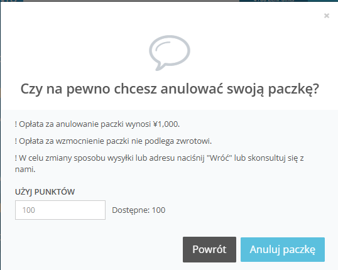Click the heading 'Czy na pewno chcesz anulować swoją paczkę?'
This screenshot has width=338, height=270.
click(x=170, y=89)
